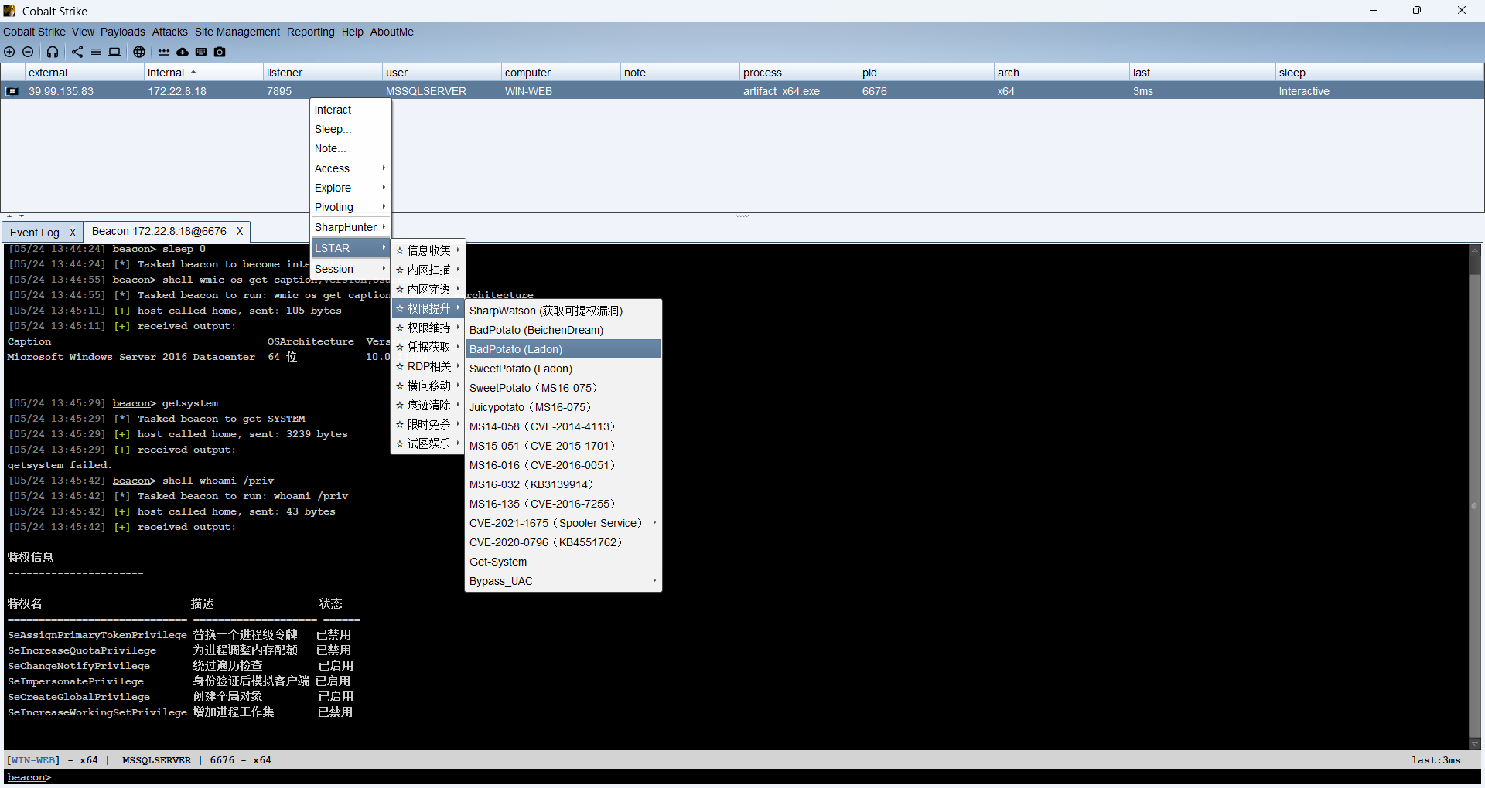The width and height of the screenshot is (1485, 788).
Task: Select SweetPotato (MS16-075)
Action: coord(563,388)
